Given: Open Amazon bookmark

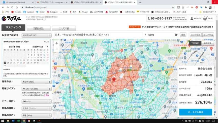Looking at the screenshot, I should click(83, 12).
